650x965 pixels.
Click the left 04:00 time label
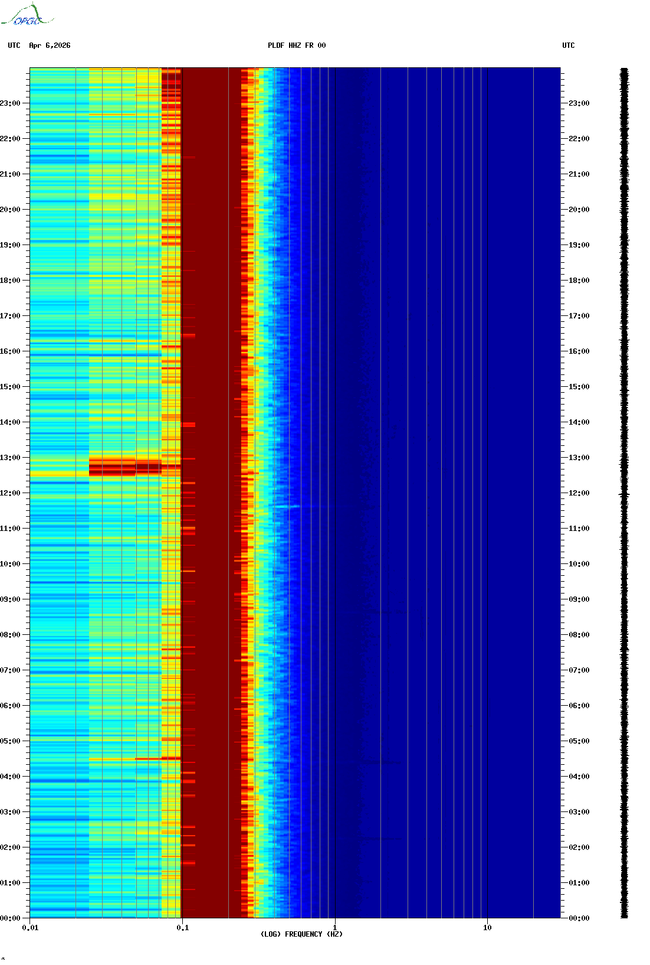[10, 777]
